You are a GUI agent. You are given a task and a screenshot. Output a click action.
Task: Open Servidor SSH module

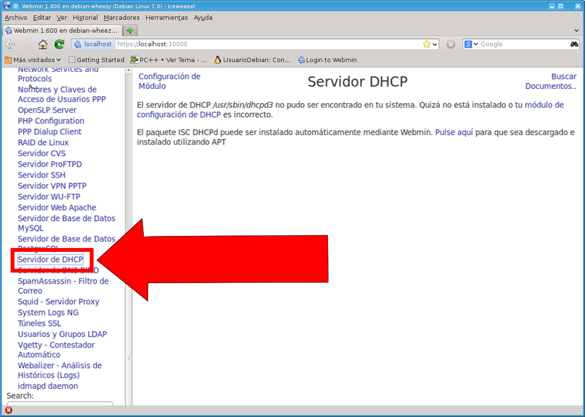41,175
